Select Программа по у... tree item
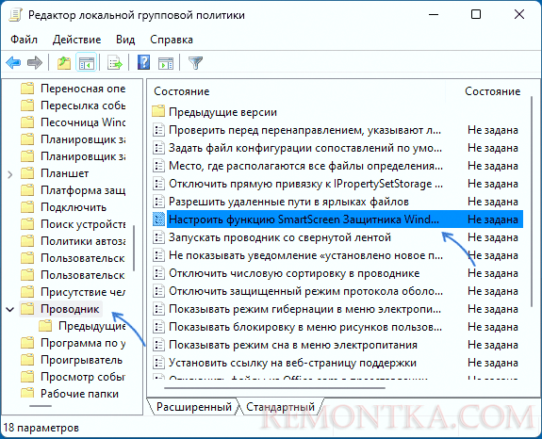 pyautogui.click(x=83, y=343)
